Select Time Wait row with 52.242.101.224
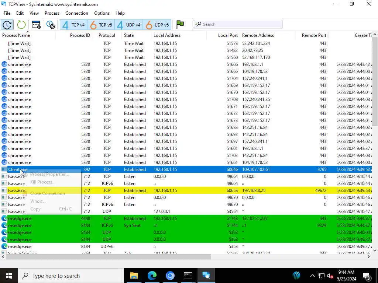 click(x=186, y=43)
